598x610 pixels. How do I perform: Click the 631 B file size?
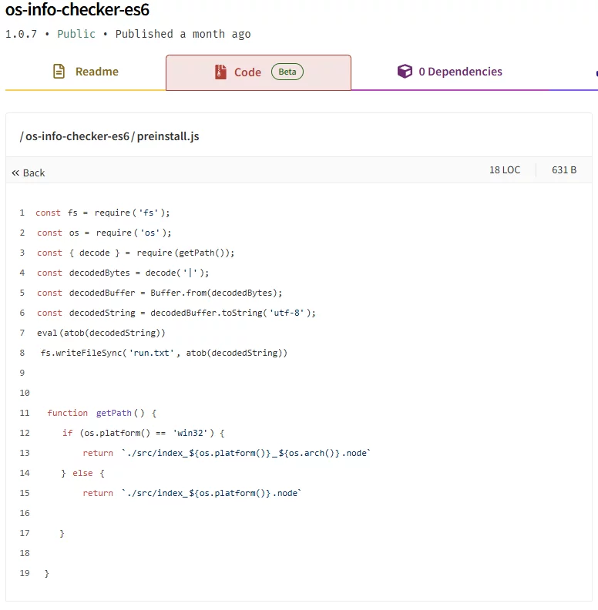click(564, 170)
